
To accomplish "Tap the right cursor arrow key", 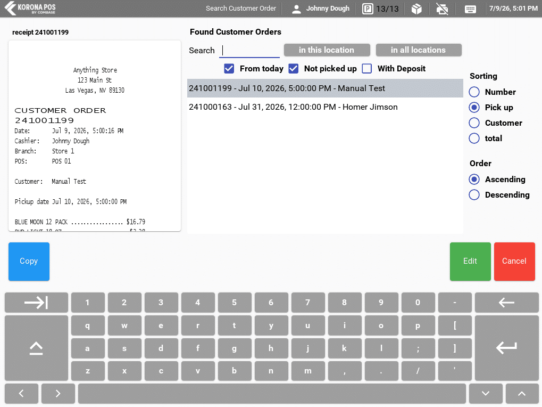I will (58, 394).
